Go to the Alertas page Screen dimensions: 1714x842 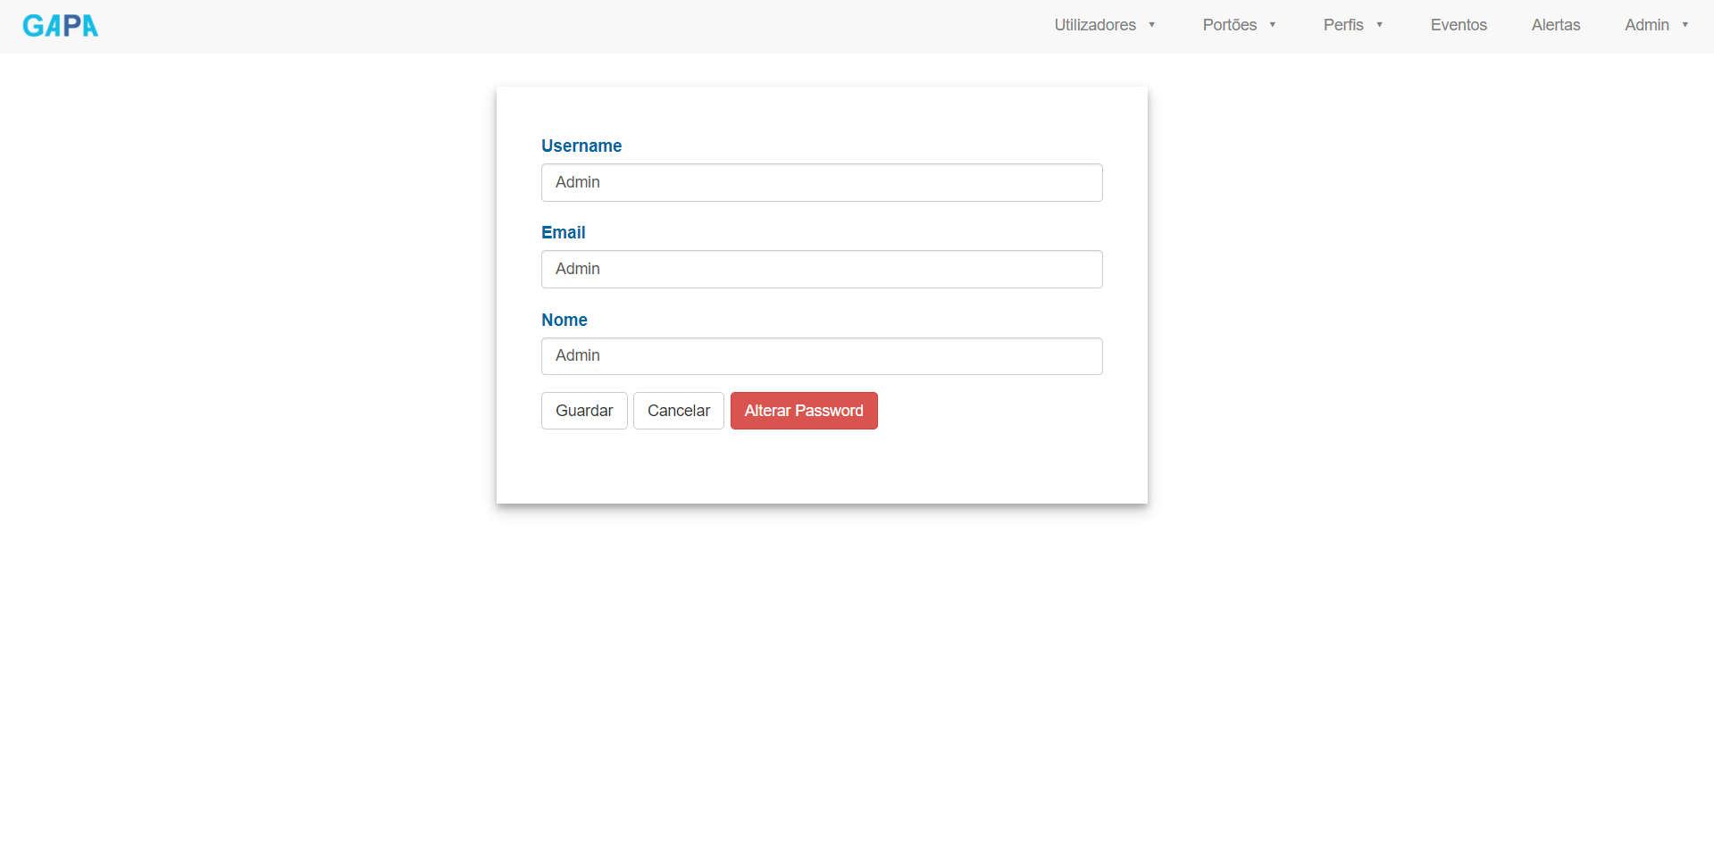pos(1556,25)
